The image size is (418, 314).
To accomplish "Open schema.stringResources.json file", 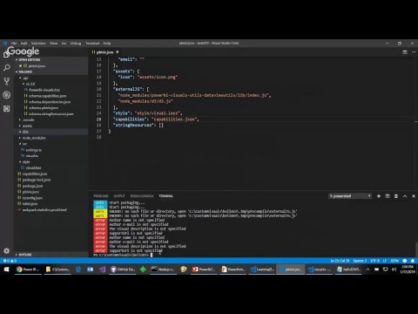I will [51, 114].
